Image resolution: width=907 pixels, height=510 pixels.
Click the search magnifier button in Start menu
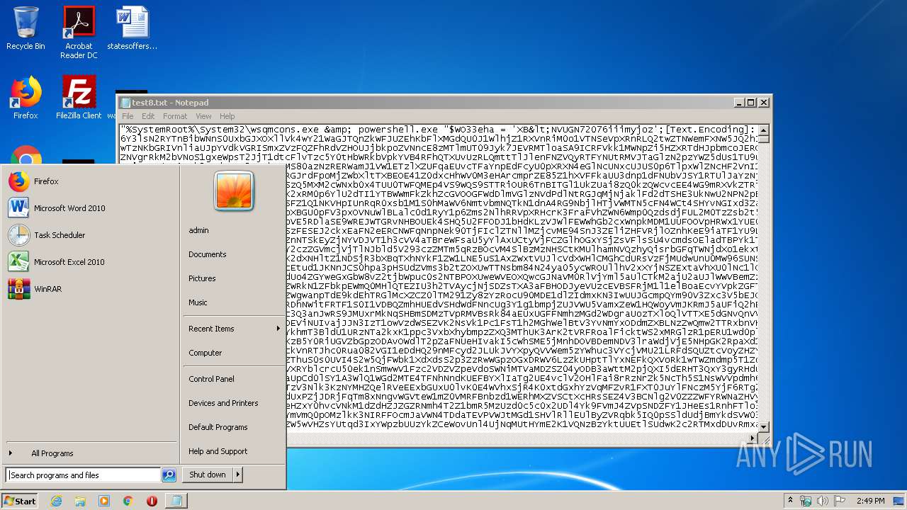169,475
